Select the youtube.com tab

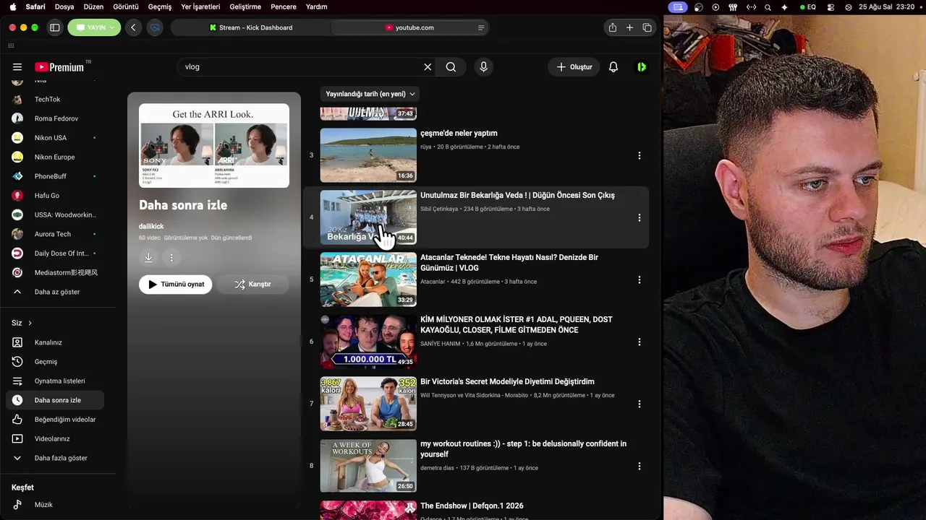(409, 27)
